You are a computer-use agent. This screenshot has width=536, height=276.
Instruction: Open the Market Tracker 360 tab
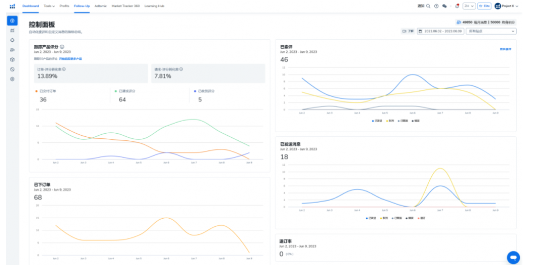pos(125,6)
